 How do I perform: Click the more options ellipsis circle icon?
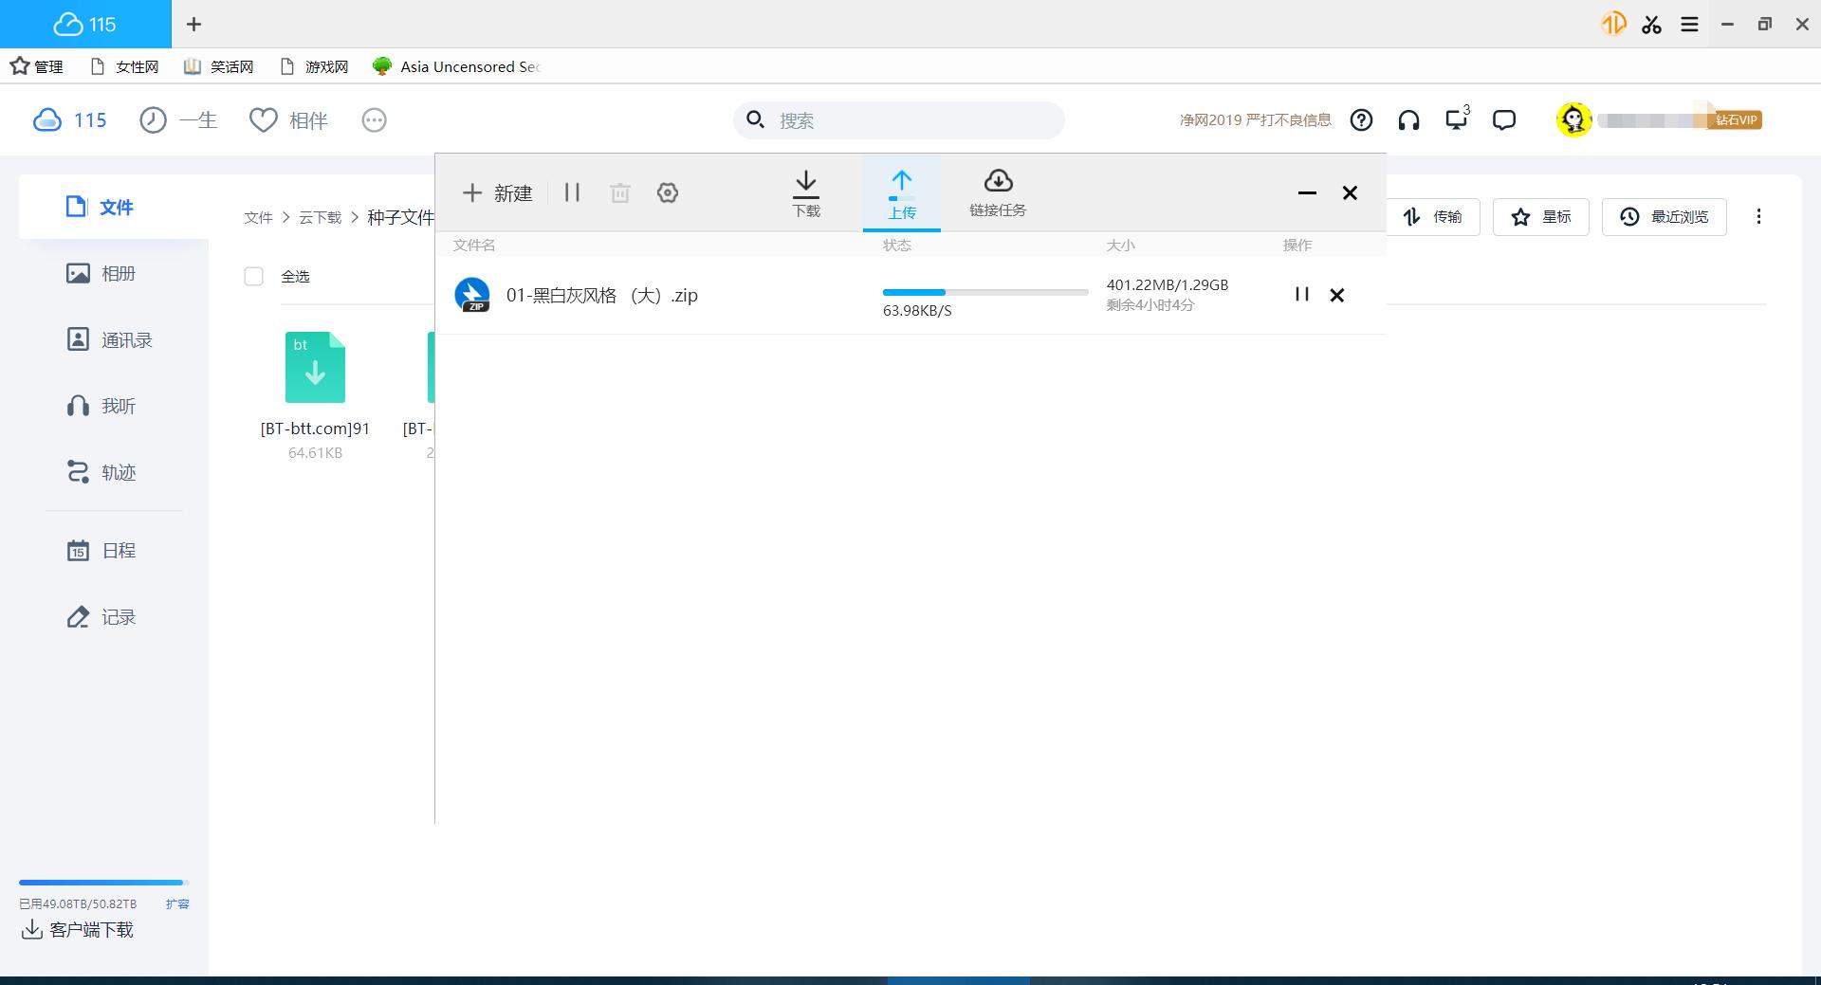[x=375, y=120]
